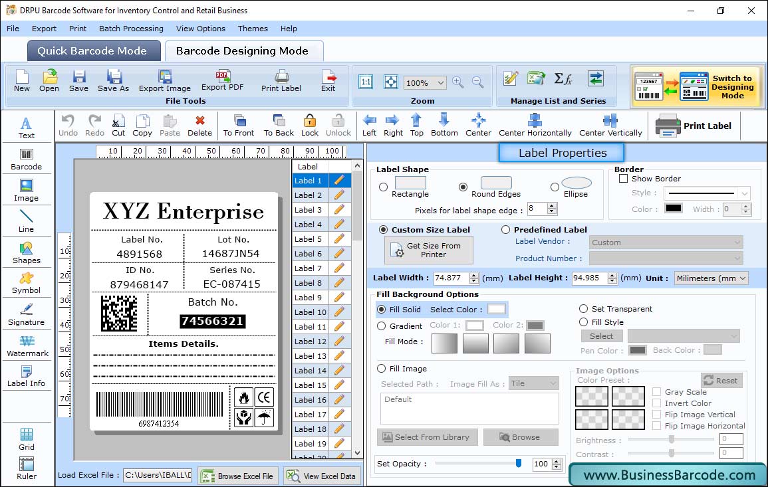Switch to Barcode Designing Mode tab
768x487 pixels.
[x=243, y=51]
